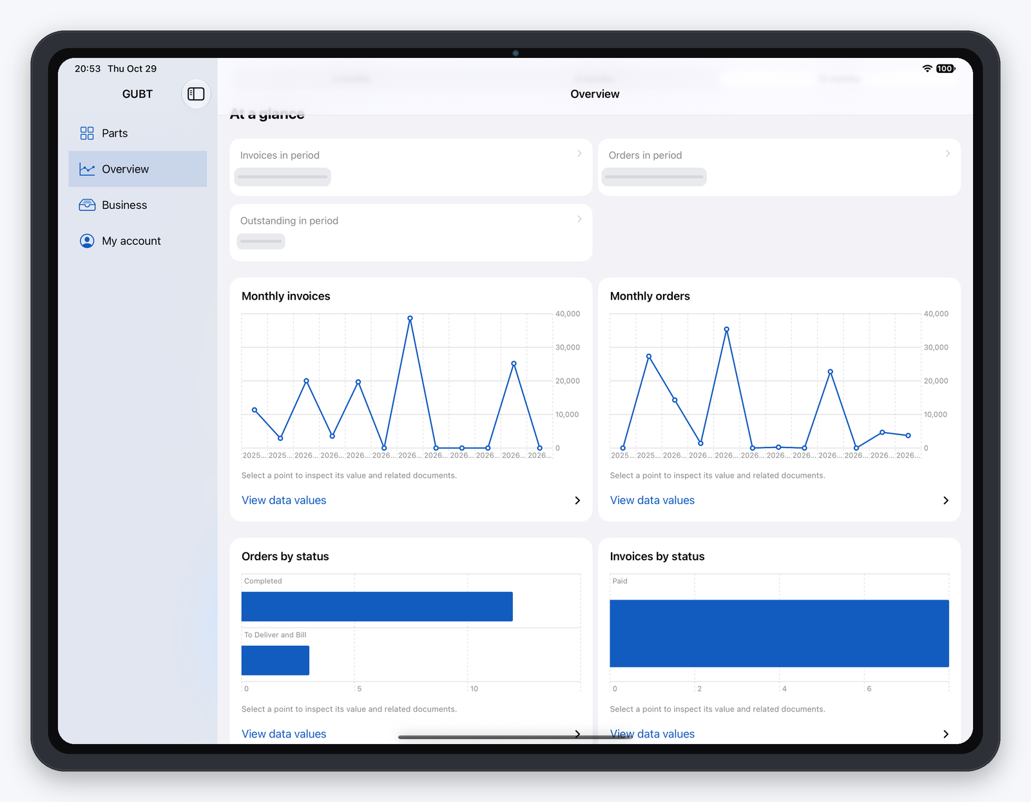Tap the home indicator bar
This screenshot has width=1031, height=802.
[x=515, y=737]
